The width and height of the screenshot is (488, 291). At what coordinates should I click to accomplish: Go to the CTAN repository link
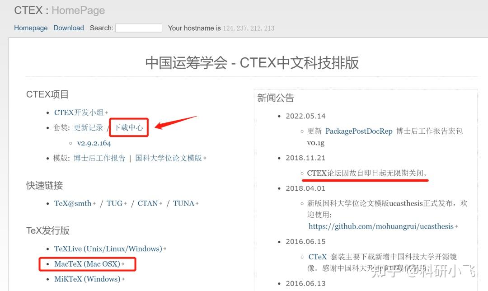click(x=148, y=203)
